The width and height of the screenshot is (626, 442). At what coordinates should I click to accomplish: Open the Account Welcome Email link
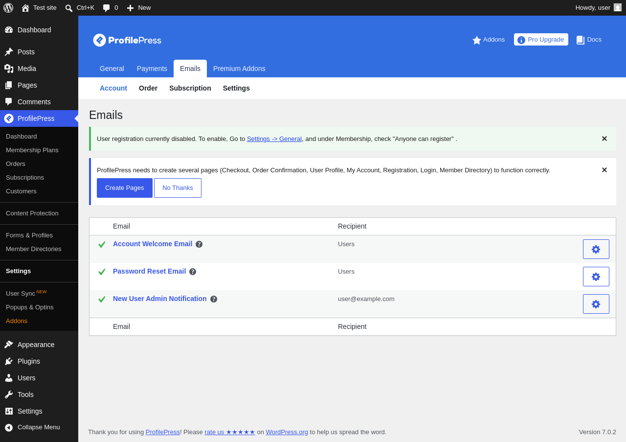tap(153, 244)
